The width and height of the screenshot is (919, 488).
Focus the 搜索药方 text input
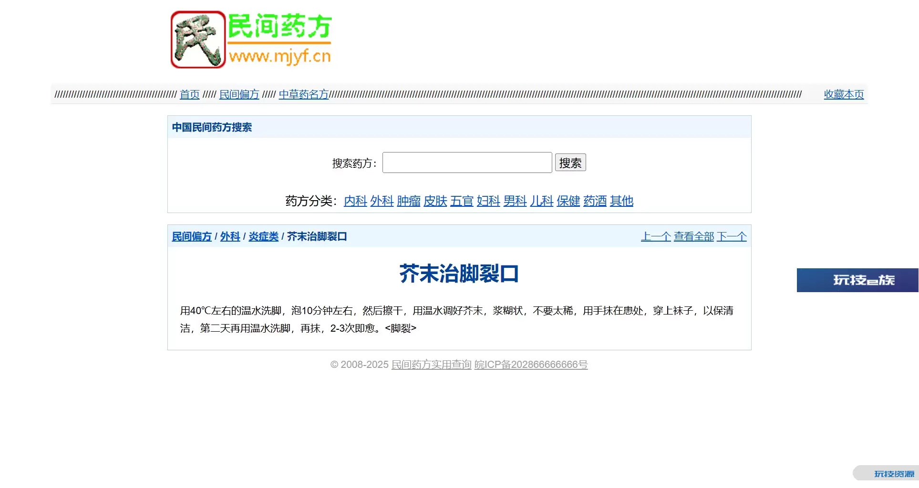[x=467, y=163]
